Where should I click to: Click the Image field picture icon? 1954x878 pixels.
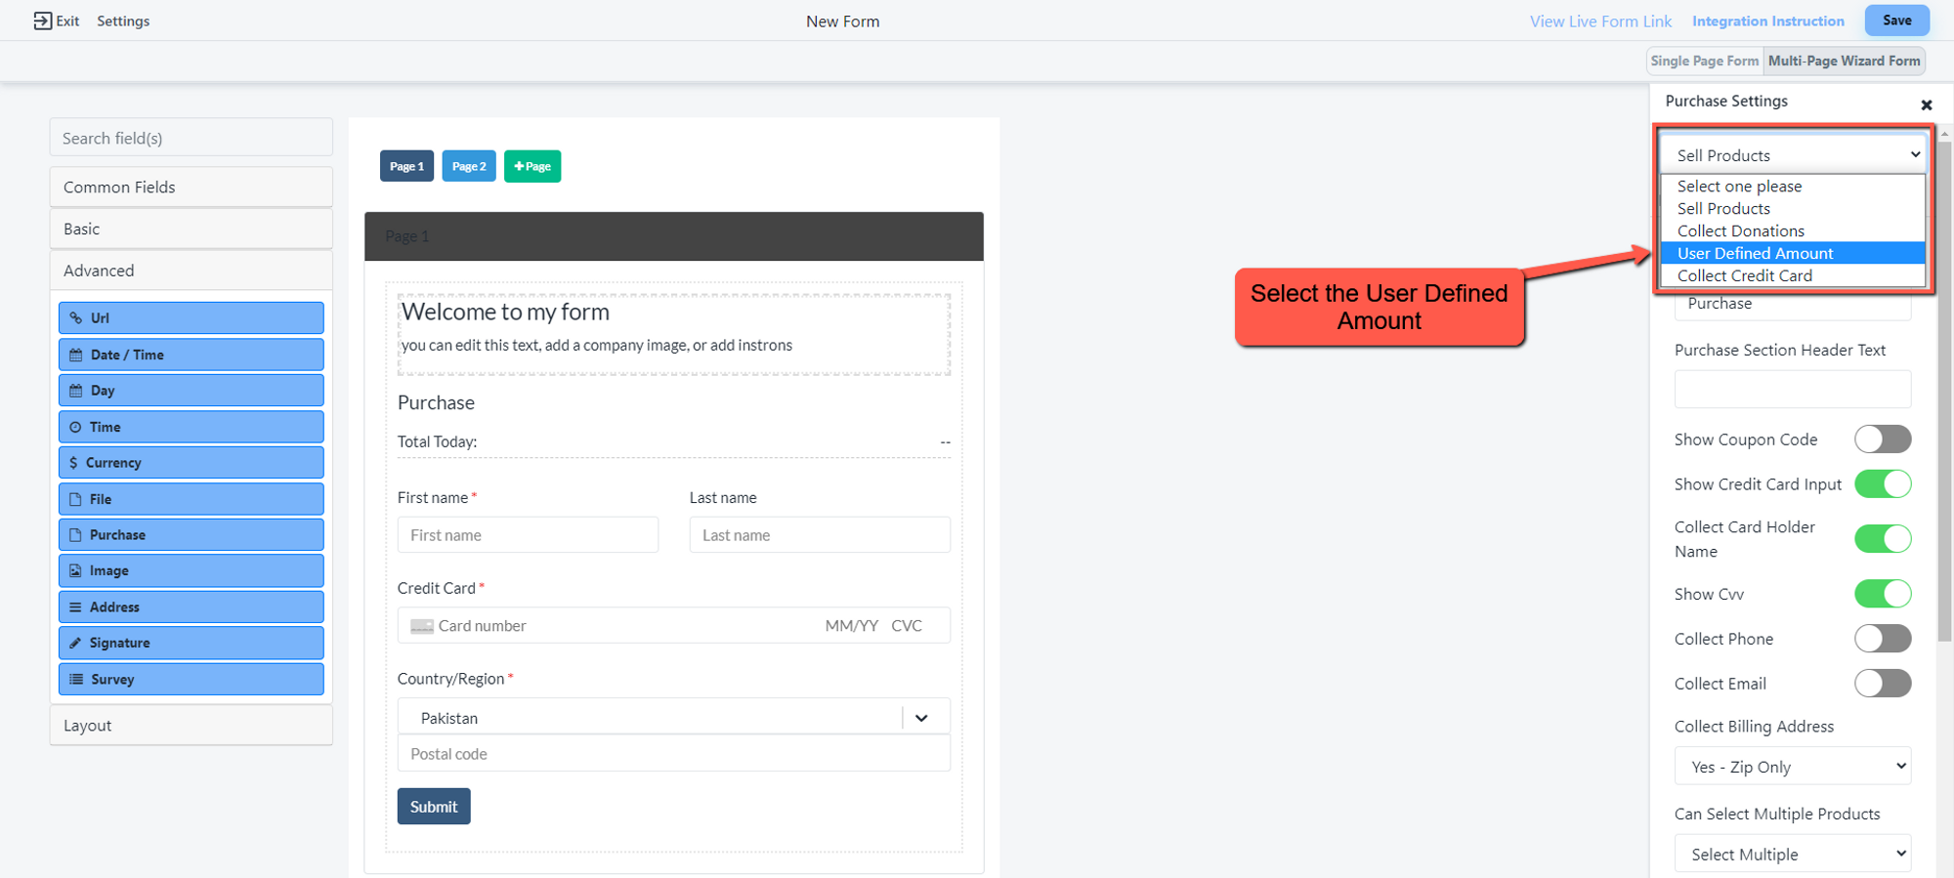pos(75,571)
